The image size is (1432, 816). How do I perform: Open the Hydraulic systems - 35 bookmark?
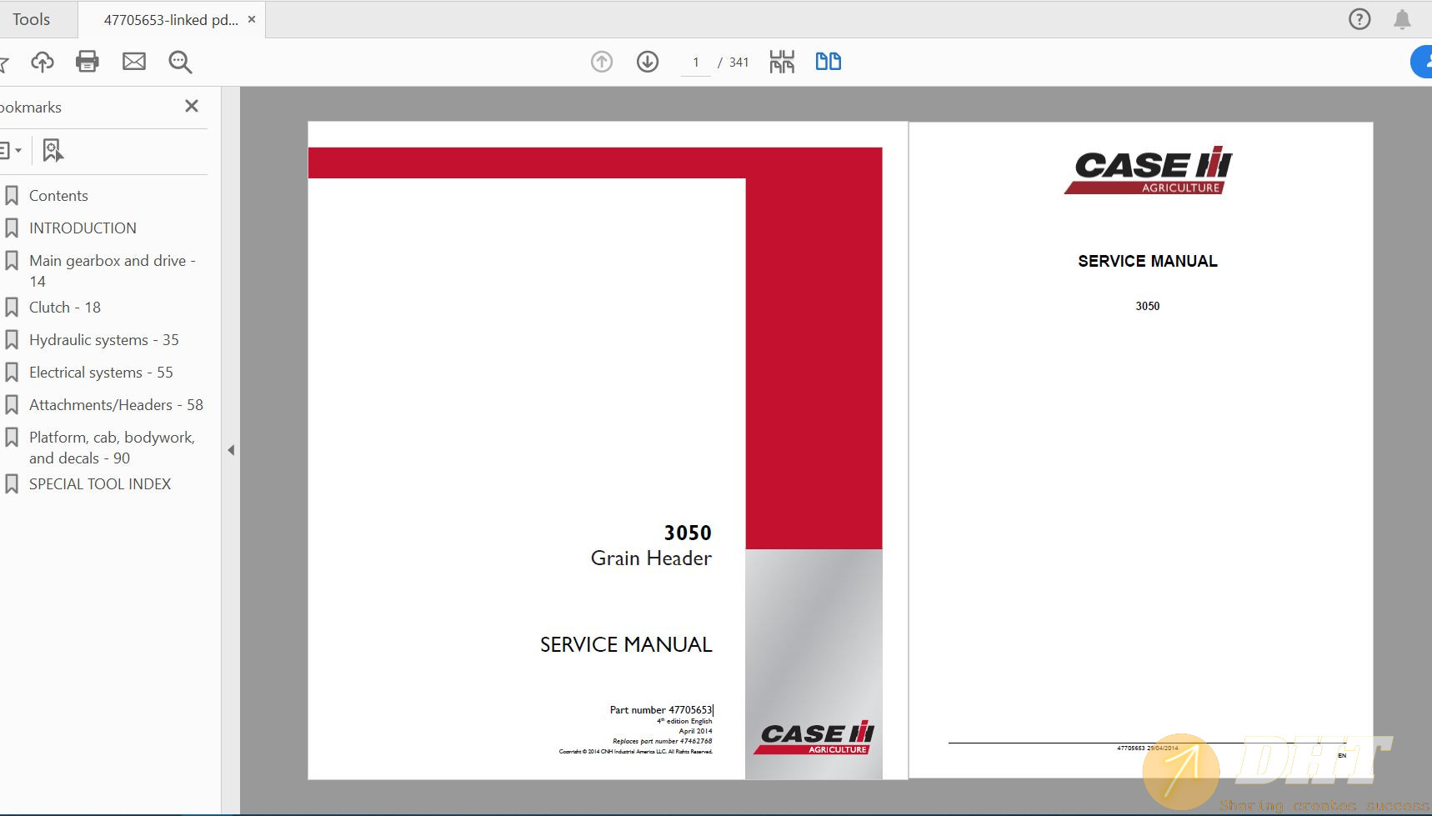coord(103,339)
